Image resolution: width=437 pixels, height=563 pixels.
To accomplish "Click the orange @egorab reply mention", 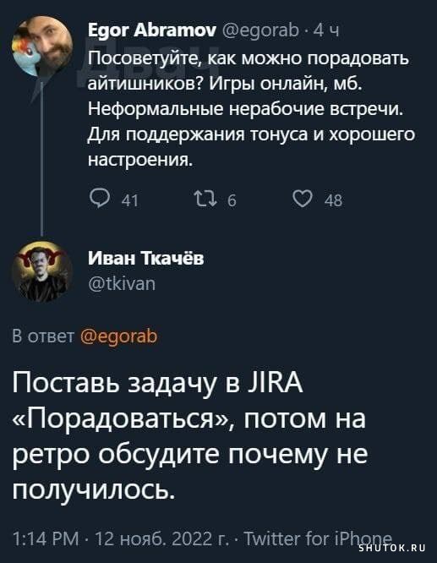I will pyautogui.click(x=119, y=336).
